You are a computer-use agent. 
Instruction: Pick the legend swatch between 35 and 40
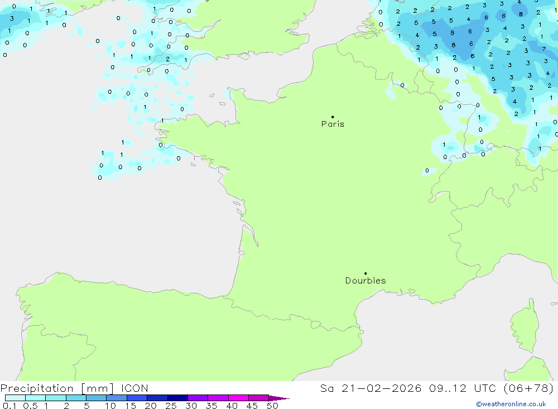pyautogui.click(x=218, y=398)
